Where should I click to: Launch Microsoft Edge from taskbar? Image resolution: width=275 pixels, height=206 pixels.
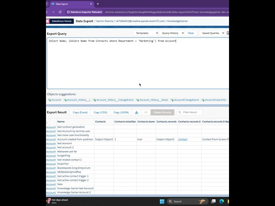pyautogui.click(x=222, y=201)
